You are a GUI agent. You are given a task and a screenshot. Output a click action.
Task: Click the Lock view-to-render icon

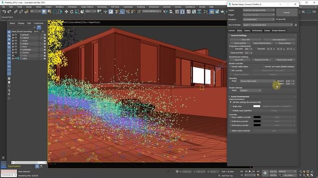coord(296,25)
